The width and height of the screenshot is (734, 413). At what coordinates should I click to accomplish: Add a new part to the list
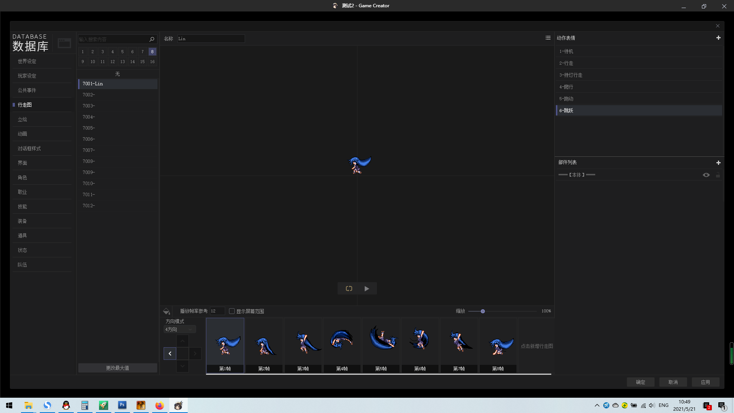coord(718,163)
